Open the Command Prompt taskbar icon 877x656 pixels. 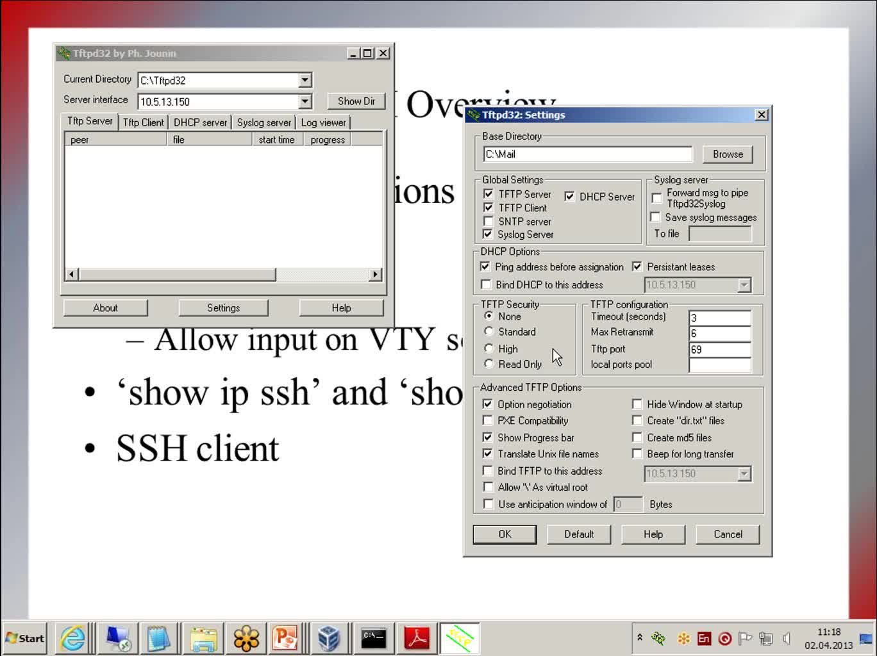[373, 638]
